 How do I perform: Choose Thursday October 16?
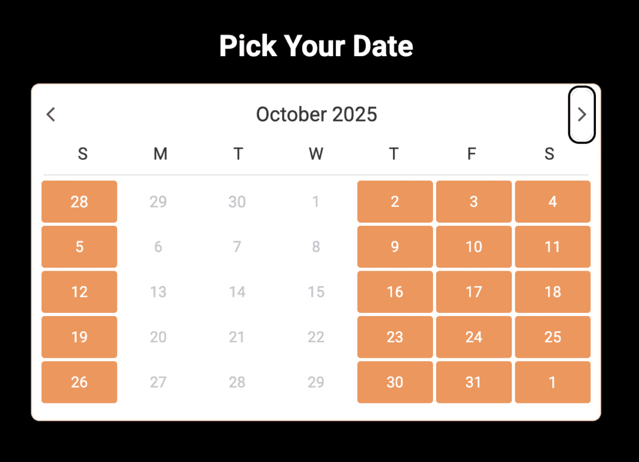coord(395,292)
